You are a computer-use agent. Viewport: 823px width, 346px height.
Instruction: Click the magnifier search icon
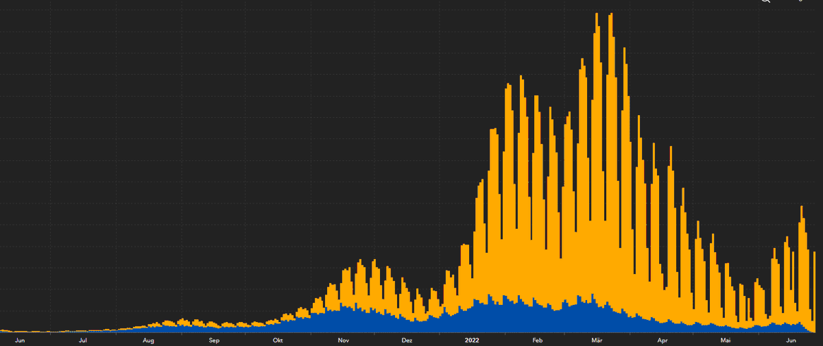pos(766,1)
